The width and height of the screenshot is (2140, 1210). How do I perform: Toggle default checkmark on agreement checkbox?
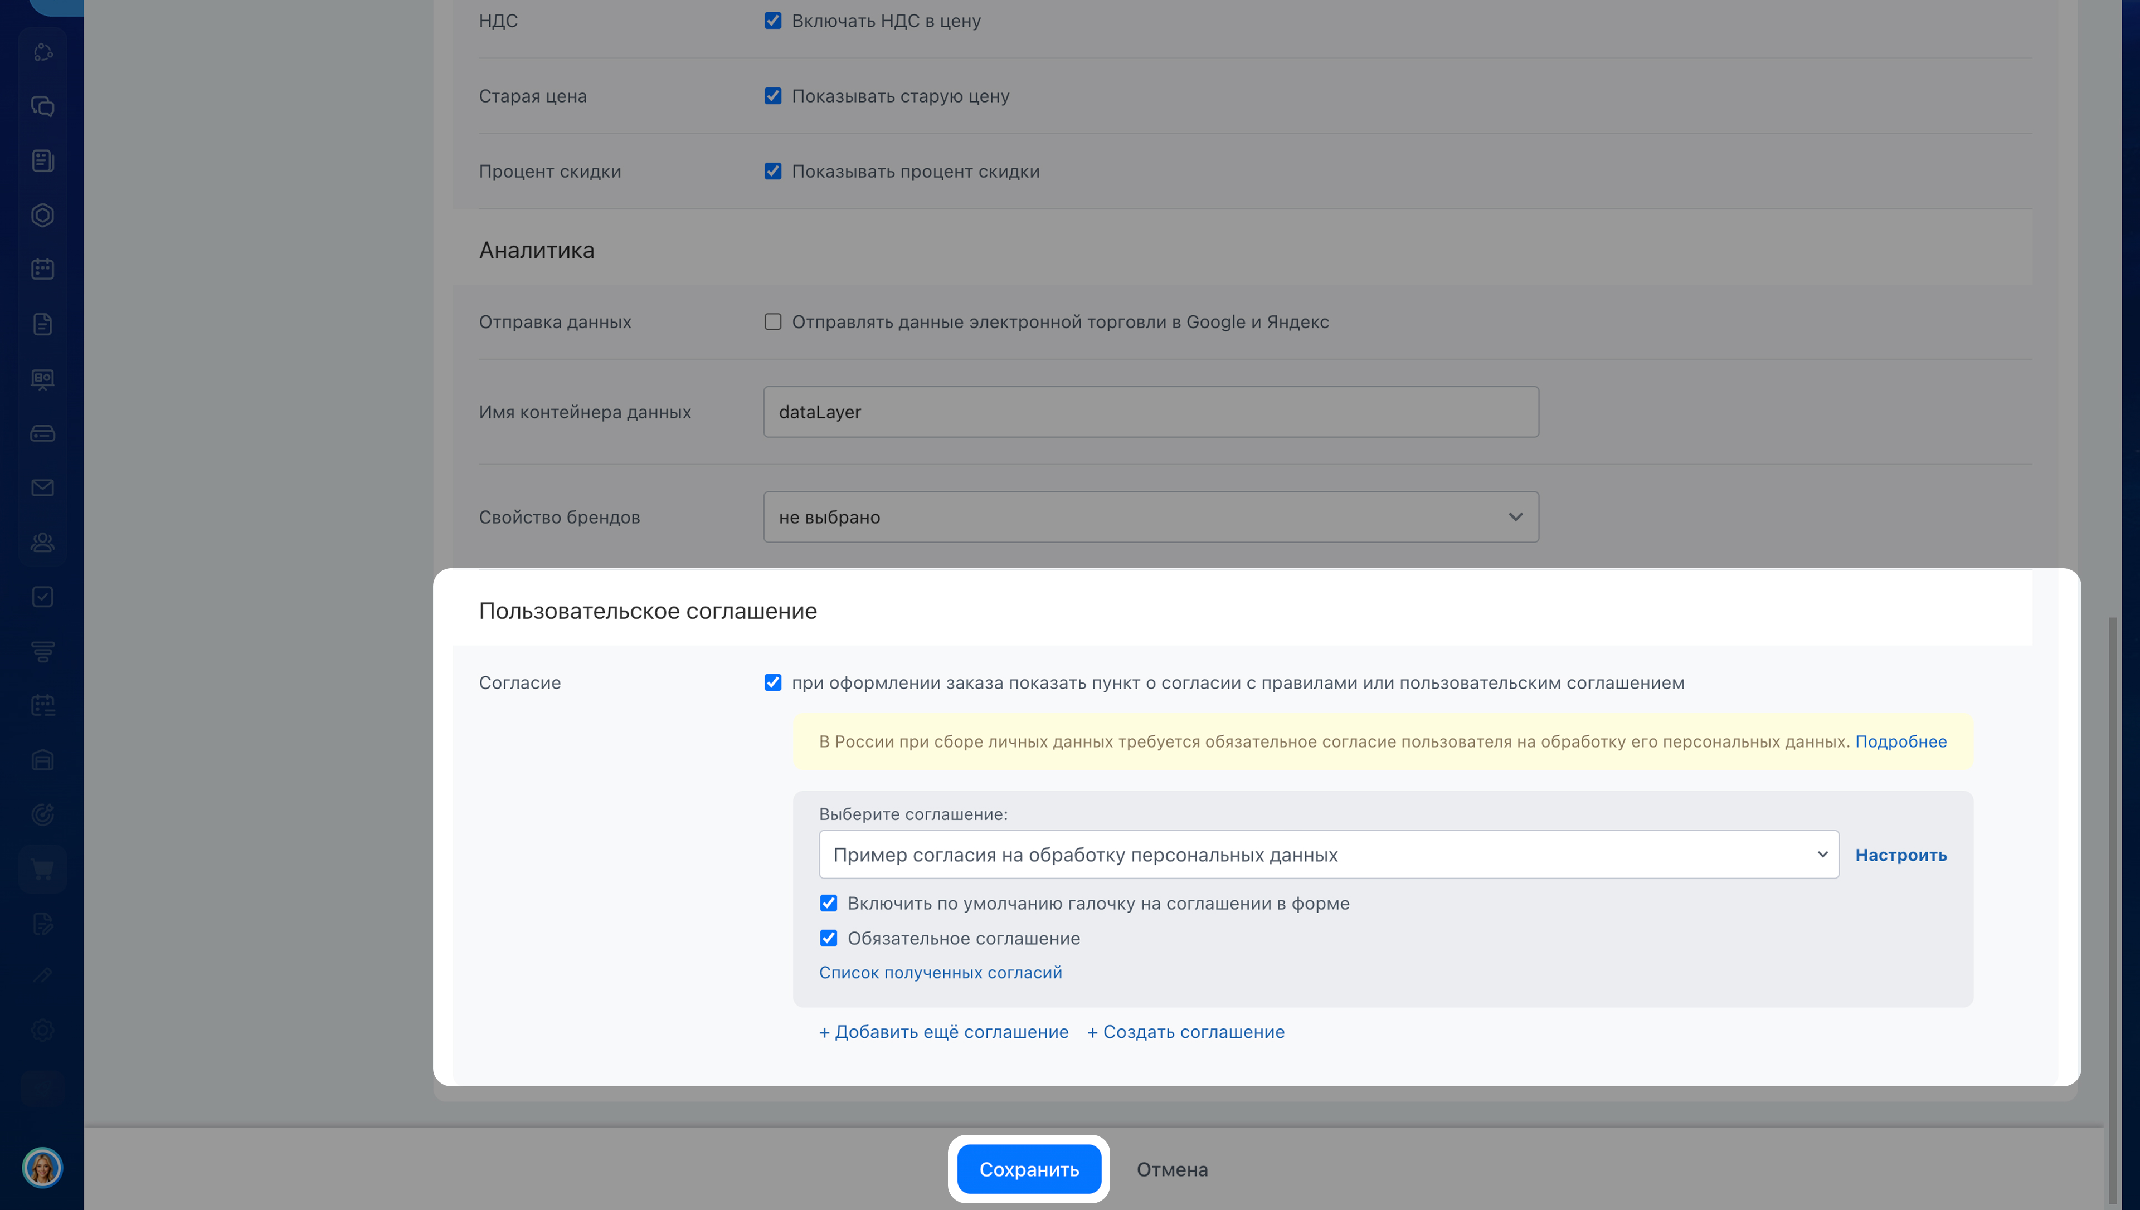click(x=829, y=904)
